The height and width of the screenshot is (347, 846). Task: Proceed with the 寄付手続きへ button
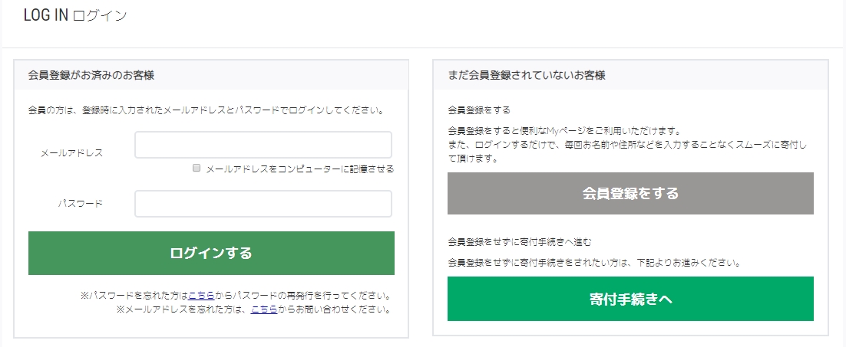point(630,299)
